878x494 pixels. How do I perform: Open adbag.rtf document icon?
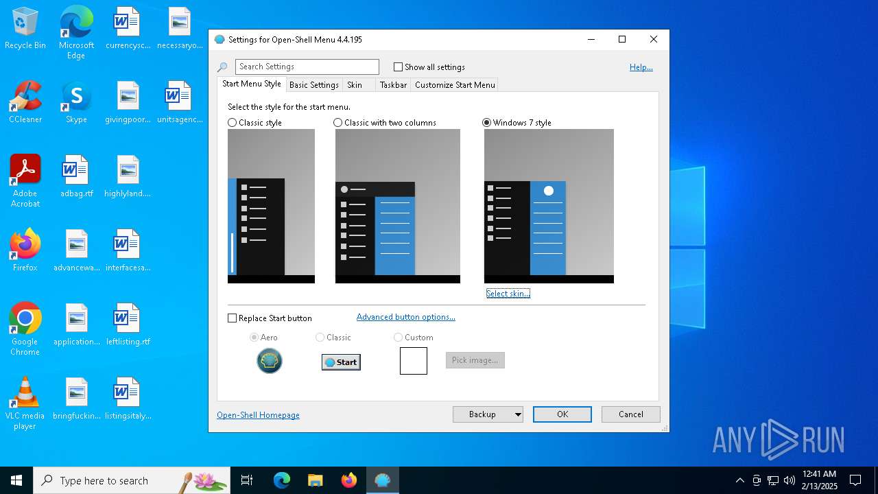point(76,177)
